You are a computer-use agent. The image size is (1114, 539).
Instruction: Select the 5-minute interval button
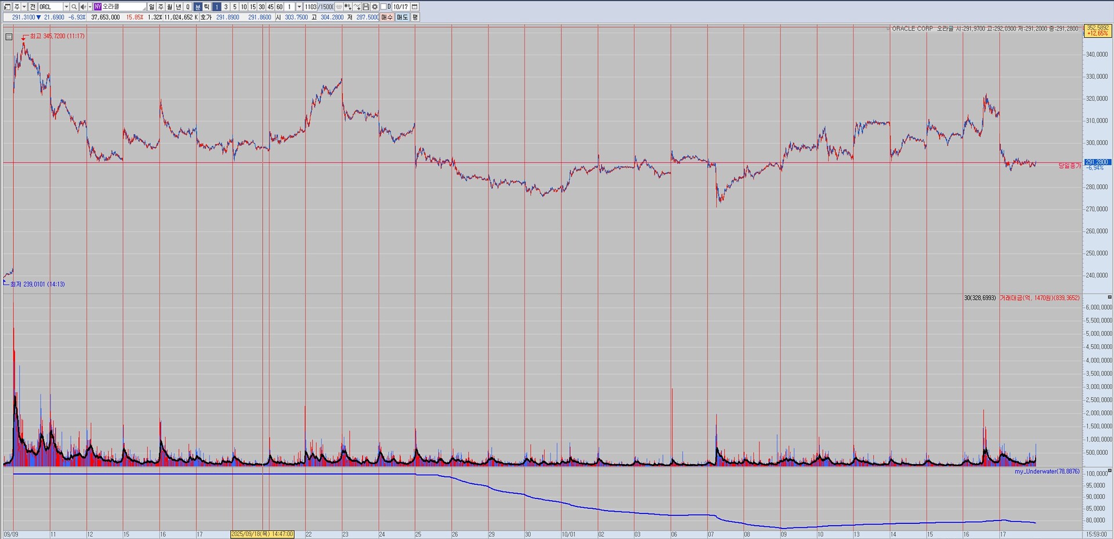pos(234,7)
